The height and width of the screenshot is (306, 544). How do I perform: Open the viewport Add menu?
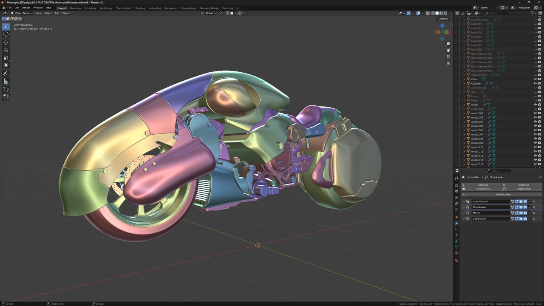pos(57,13)
